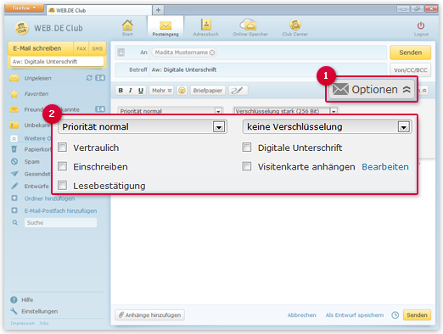Open the small Priorität normal dropdown arrow
The image size is (443, 334).
218,111
